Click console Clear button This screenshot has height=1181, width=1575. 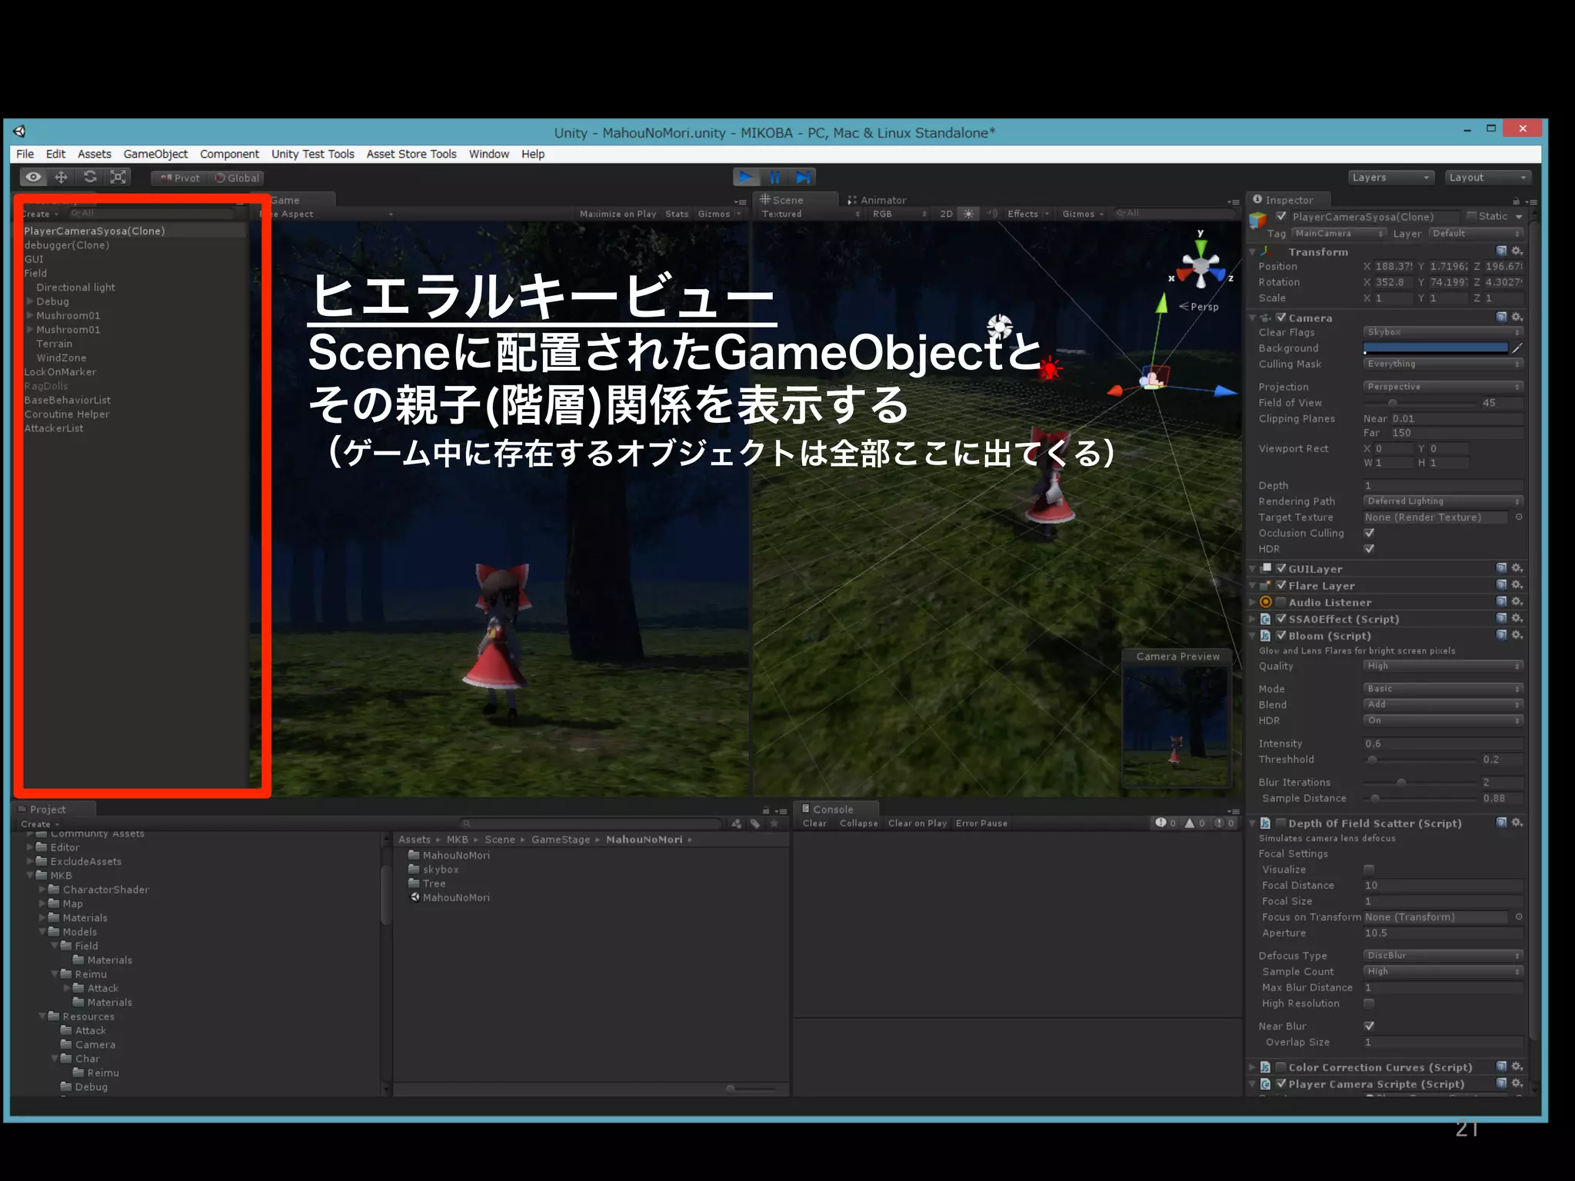(x=814, y=823)
